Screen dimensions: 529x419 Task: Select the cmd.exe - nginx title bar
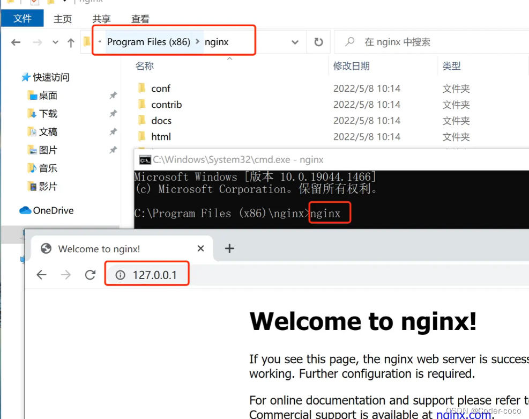tap(332, 160)
